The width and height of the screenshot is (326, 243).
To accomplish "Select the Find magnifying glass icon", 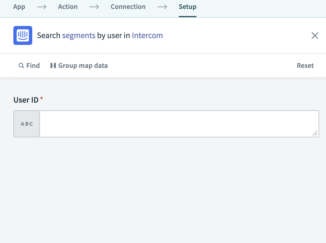I will (x=21, y=65).
